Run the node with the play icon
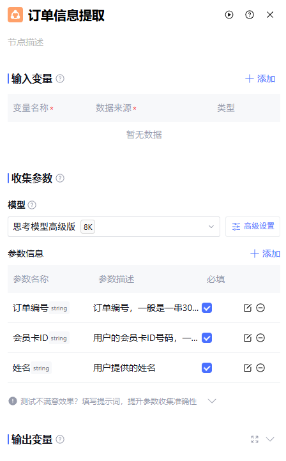This screenshot has width=286, height=461. tap(229, 15)
